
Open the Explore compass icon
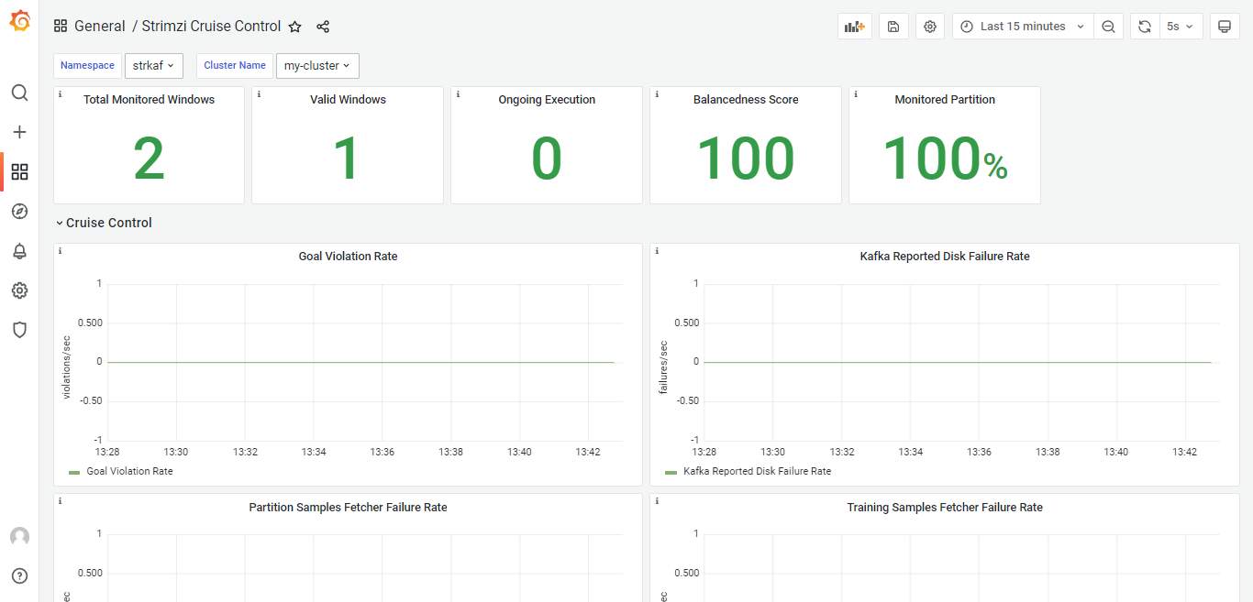click(x=19, y=212)
